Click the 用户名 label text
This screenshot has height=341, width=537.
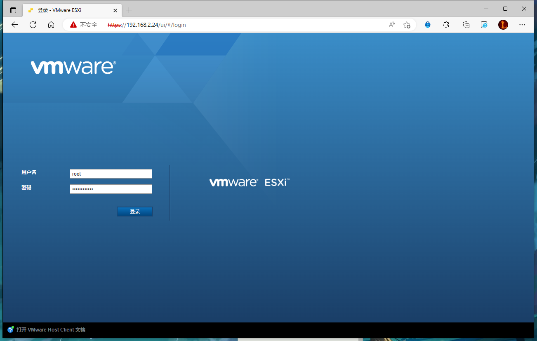tap(29, 172)
